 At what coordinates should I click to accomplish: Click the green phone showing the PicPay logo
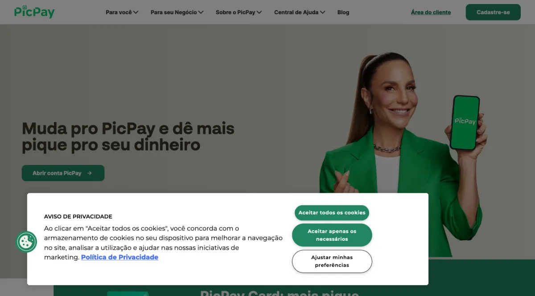465,123
